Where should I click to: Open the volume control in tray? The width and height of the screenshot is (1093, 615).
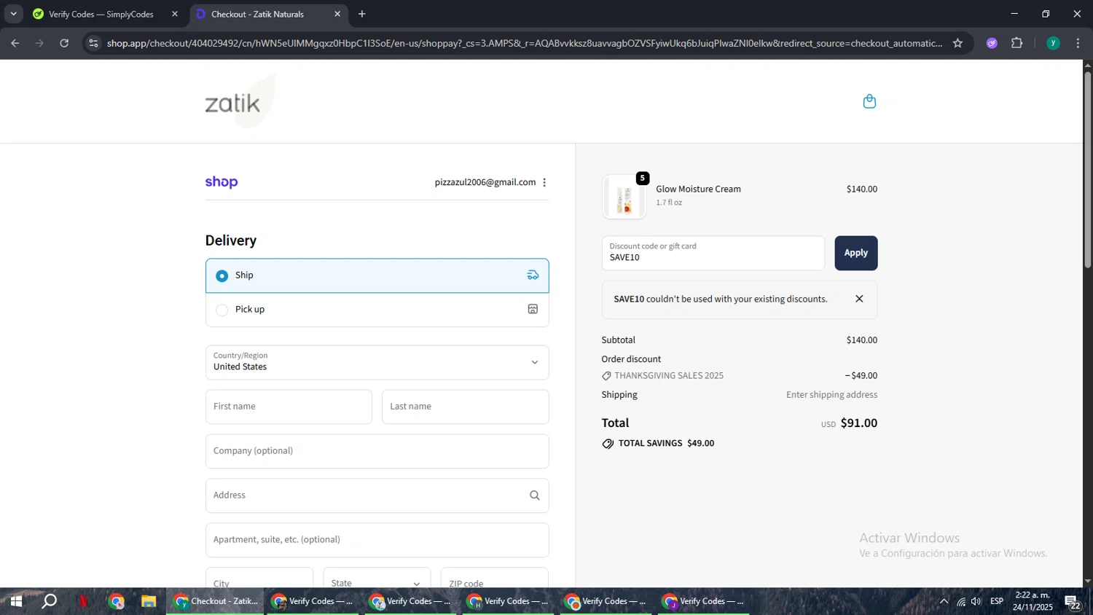[x=976, y=601]
